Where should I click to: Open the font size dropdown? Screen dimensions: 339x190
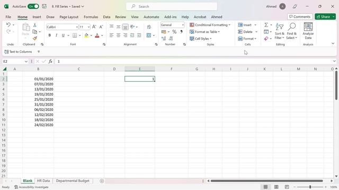[88, 27]
